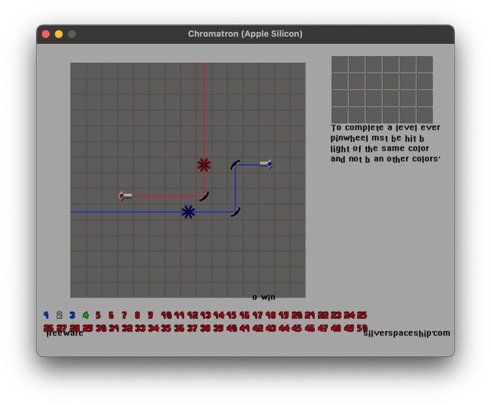Select the blue laser emitter
This screenshot has width=491, height=405.
click(x=268, y=163)
